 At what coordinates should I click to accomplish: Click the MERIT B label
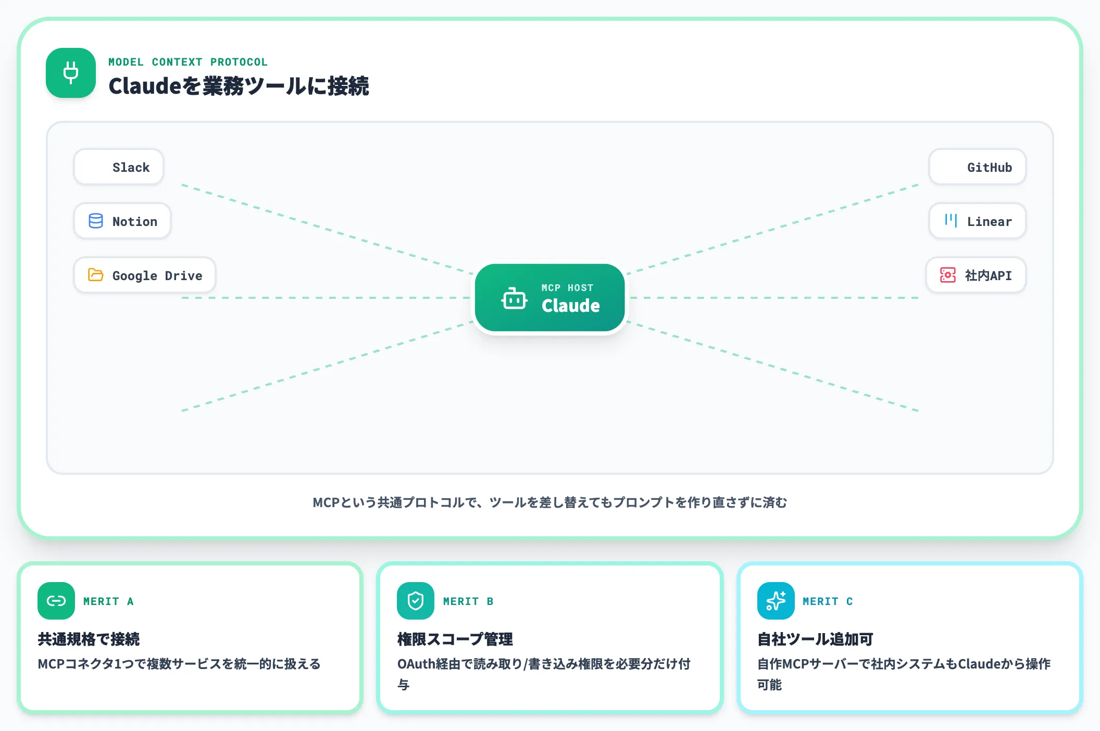(468, 601)
